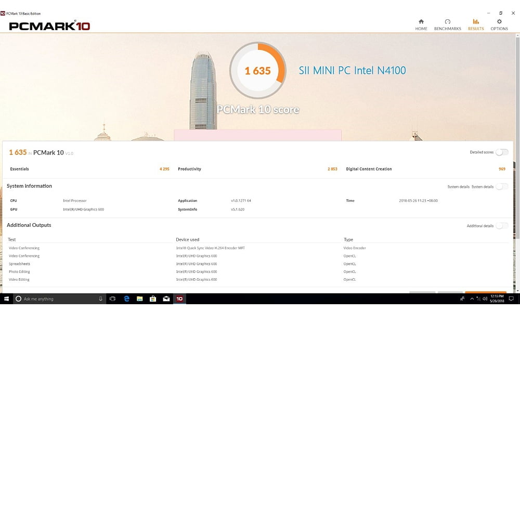This screenshot has width=520, height=520.
Task: Open the BENCHMARKS section
Action: pos(447,25)
